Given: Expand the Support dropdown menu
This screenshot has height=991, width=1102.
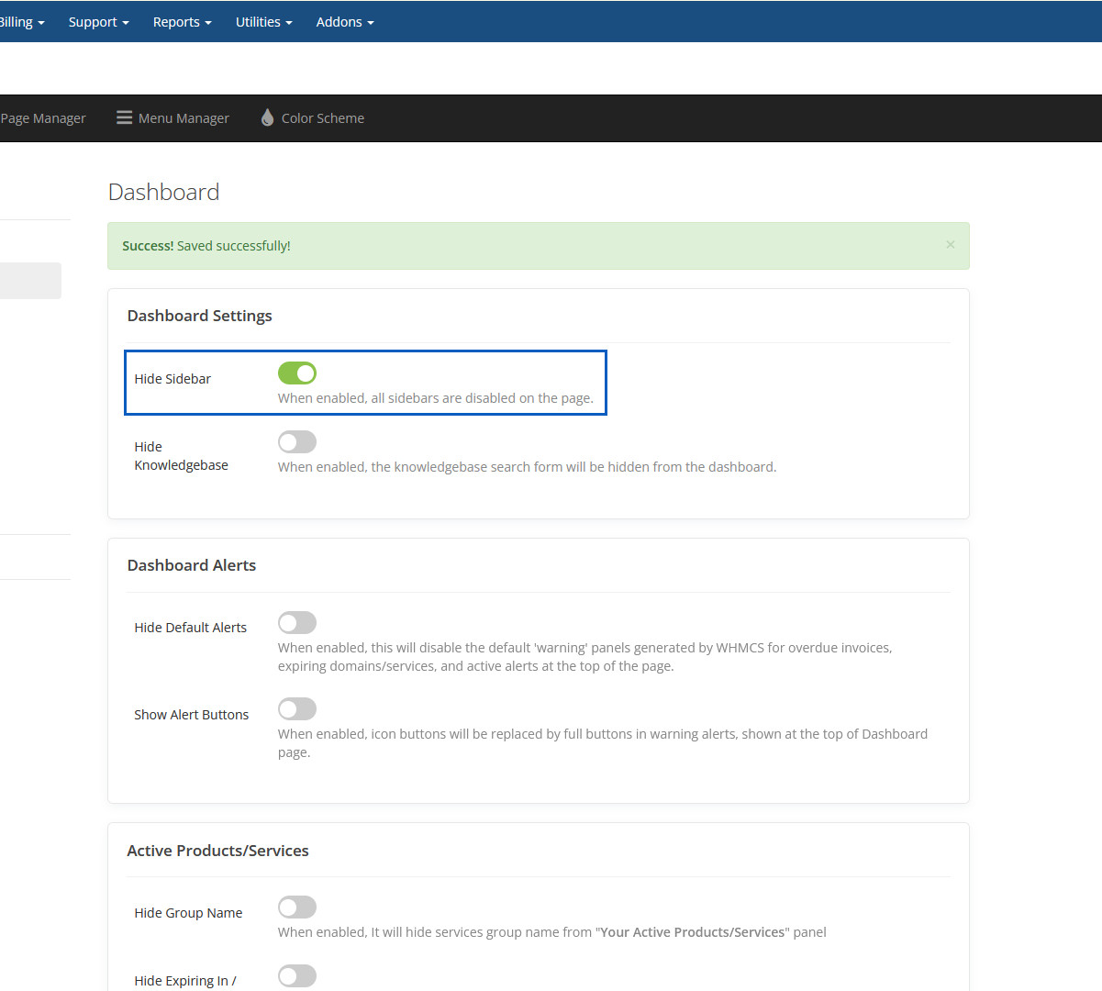Looking at the screenshot, I should pyautogui.click(x=98, y=22).
